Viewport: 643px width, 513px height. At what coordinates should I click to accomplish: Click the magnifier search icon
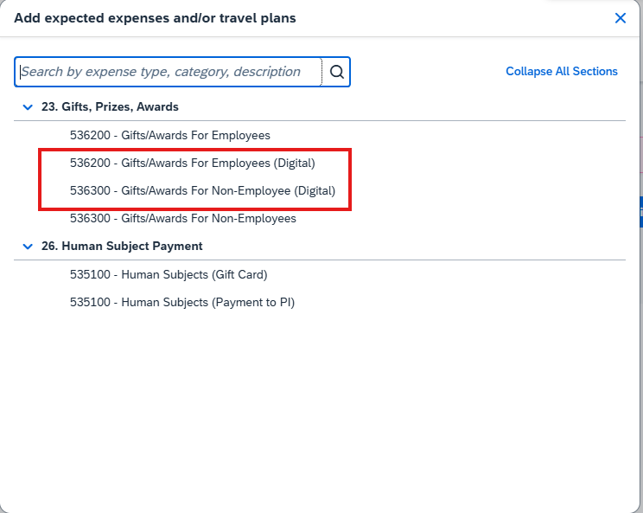337,72
